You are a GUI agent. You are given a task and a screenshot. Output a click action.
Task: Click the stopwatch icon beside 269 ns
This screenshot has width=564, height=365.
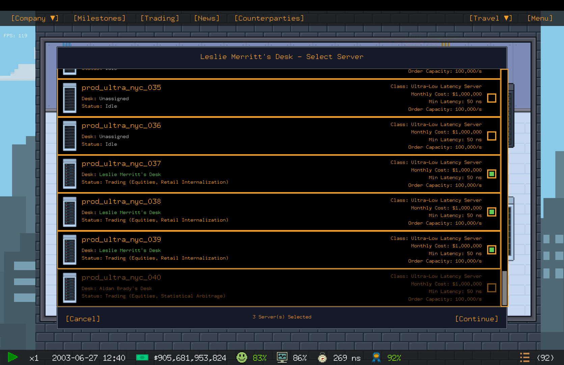323,357
